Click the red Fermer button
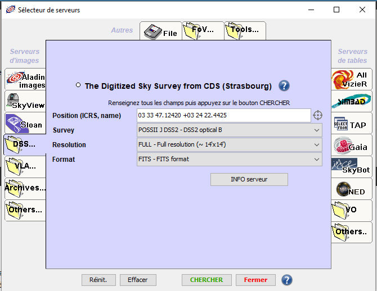The height and width of the screenshot is (291, 377). [255, 280]
